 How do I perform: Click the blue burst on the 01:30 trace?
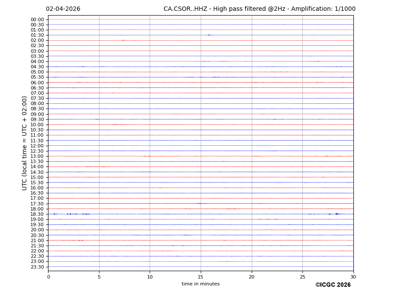coord(209,35)
